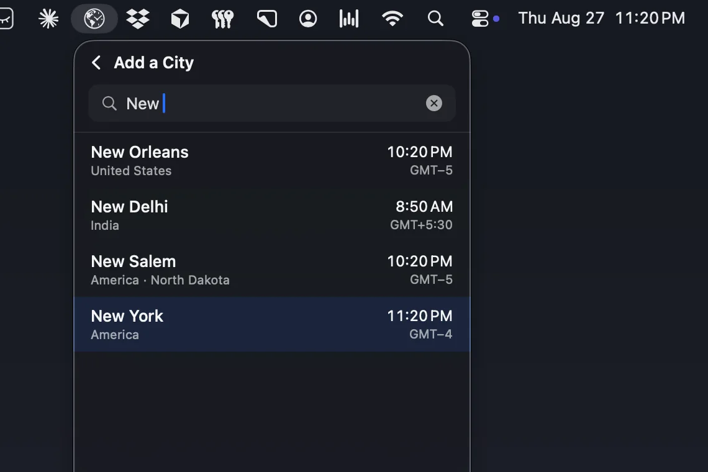Open the date and time Thu Aug 27
Viewport: 708px width, 472px height.
[x=601, y=18]
